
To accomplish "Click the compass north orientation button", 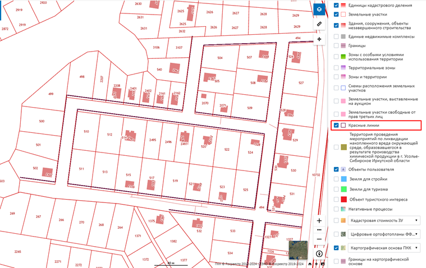I will (319, 253).
